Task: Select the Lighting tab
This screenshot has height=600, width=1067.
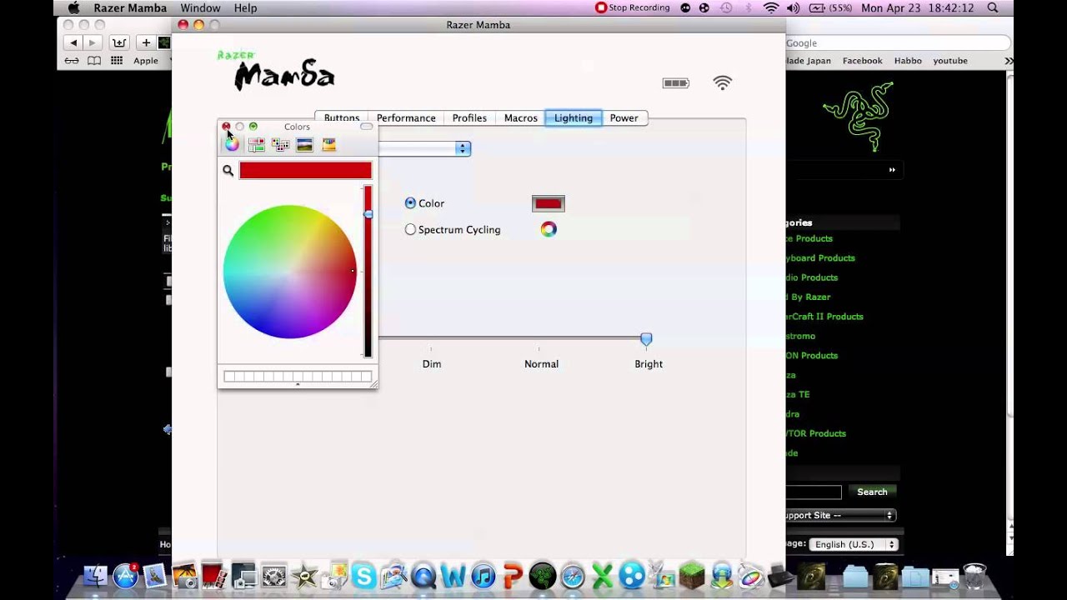Action: coord(574,118)
